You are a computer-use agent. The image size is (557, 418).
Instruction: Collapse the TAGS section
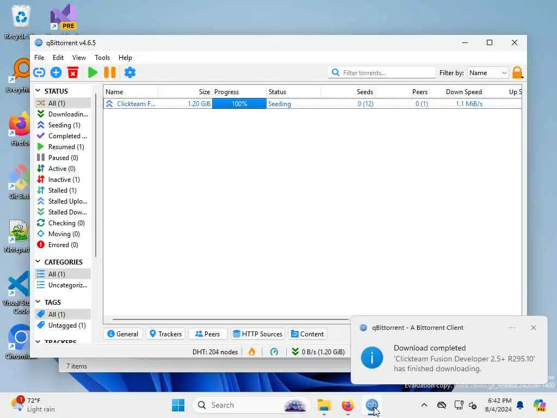point(38,302)
